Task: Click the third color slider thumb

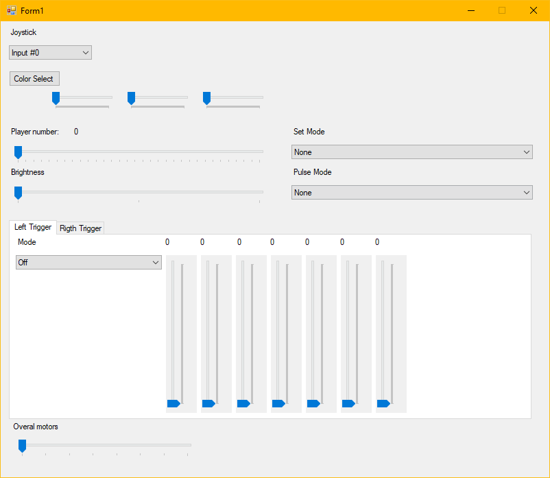Action: point(206,99)
